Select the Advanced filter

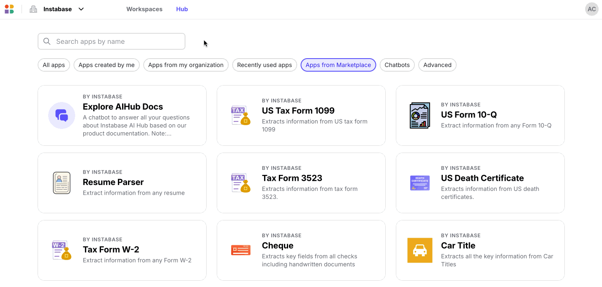click(x=437, y=65)
